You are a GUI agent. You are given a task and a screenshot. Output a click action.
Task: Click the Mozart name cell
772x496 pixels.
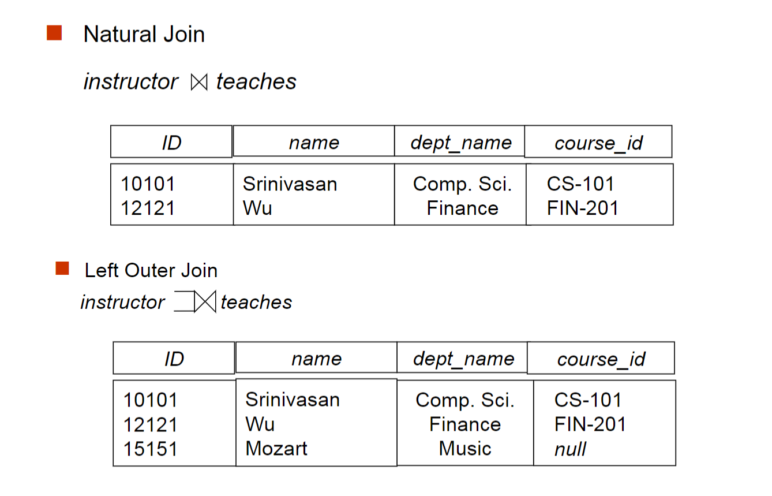coord(276,449)
